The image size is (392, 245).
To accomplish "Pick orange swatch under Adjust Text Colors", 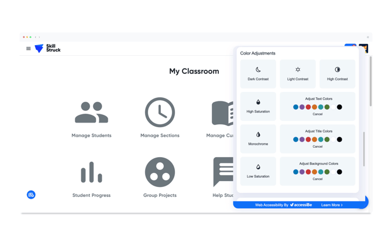I will click(315, 107).
